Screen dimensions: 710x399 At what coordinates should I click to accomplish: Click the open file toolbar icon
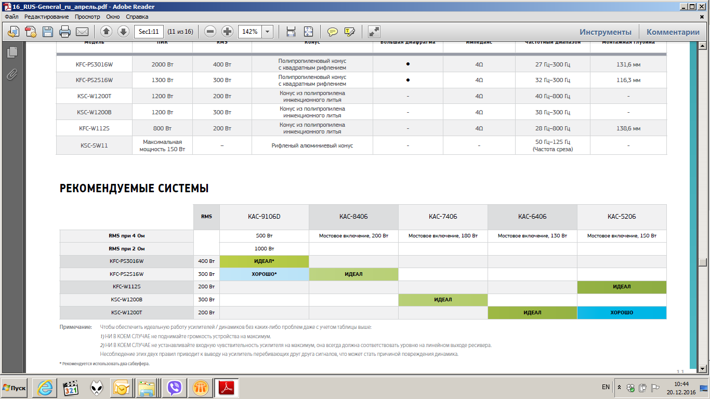(x=13, y=32)
